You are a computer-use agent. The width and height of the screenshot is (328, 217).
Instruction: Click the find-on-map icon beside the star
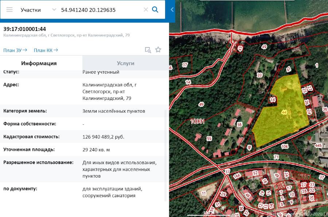coord(148,50)
